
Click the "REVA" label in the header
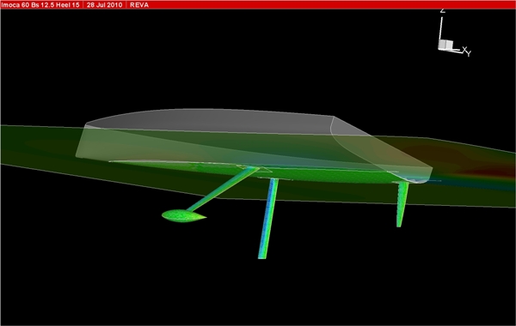coord(139,5)
